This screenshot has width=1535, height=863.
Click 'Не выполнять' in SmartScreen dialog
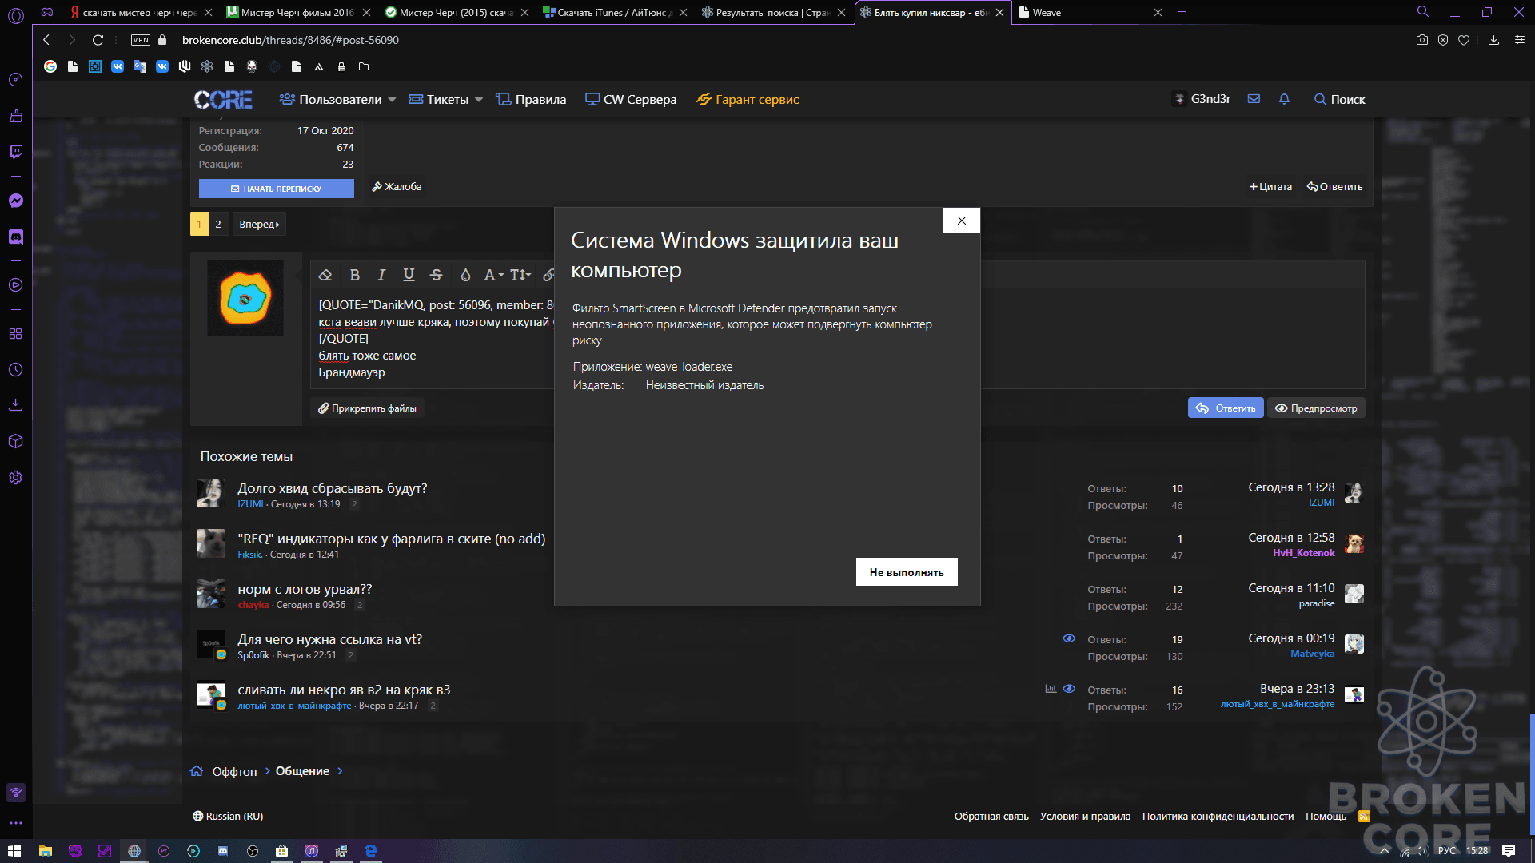tap(907, 572)
